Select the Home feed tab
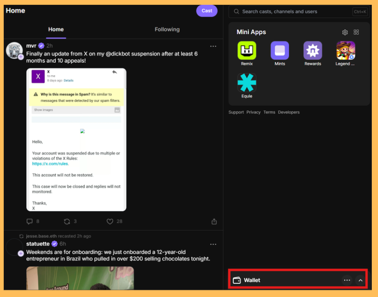The height and width of the screenshot is (297, 378). click(x=56, y=29)
